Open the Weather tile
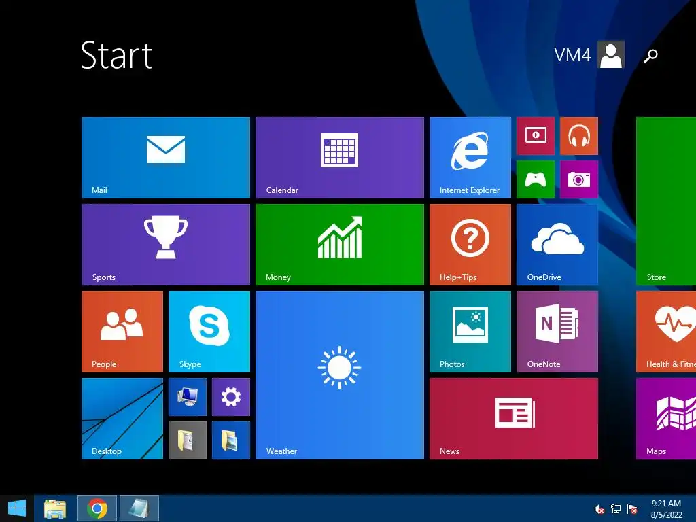The image size is (696, 522). pyautogui.click(x=340, y=375)
